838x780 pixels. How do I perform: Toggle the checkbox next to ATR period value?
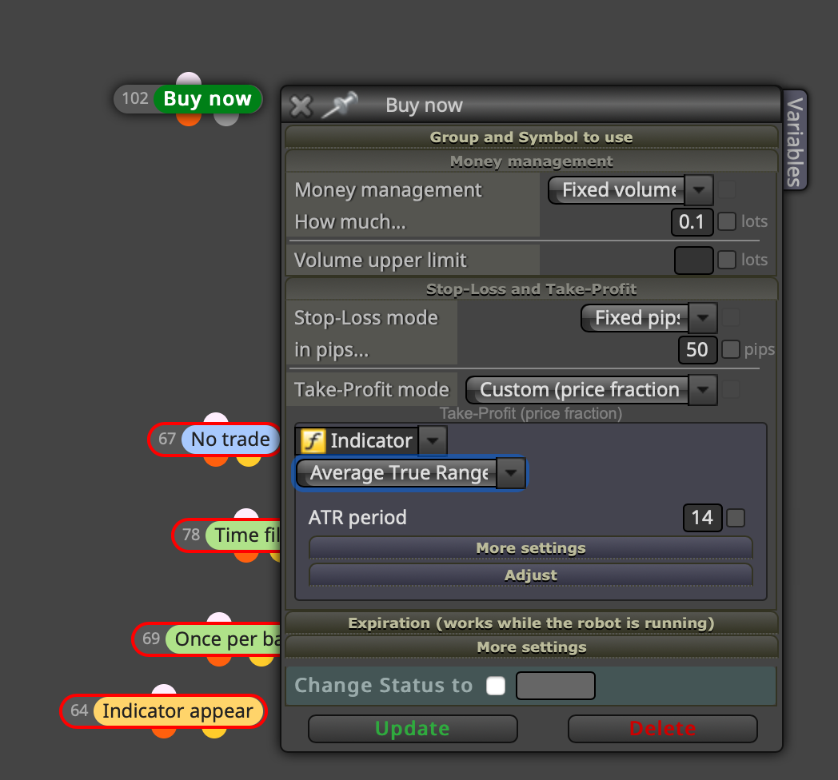click(x=736, y=518)
